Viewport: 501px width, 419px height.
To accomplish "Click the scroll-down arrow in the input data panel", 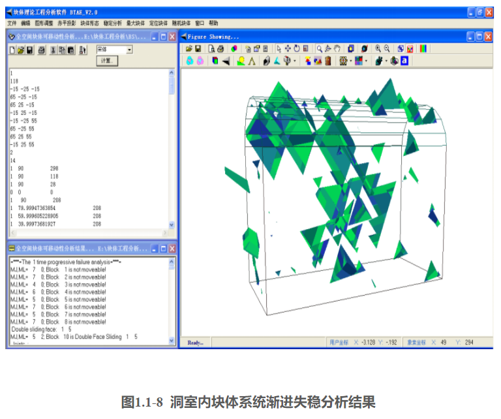I will click(x=172, y=225).
